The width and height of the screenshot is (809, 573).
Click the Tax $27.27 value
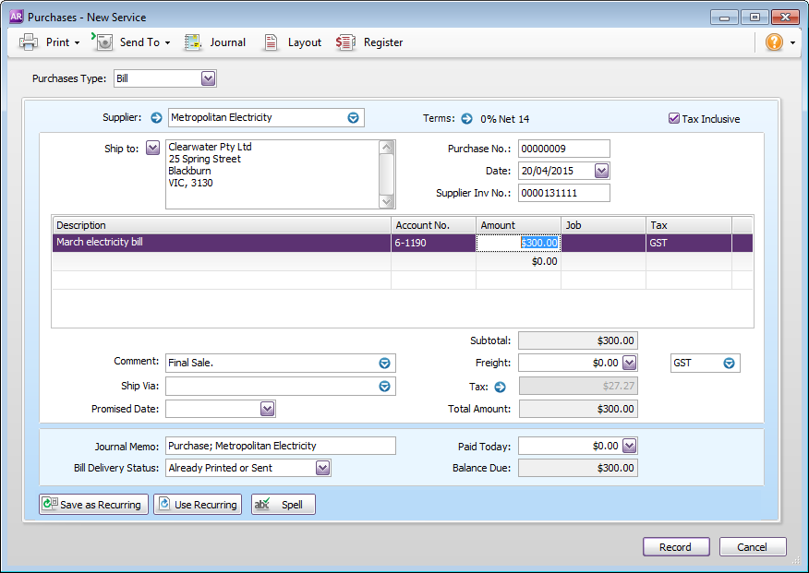[x=578, y=386]
